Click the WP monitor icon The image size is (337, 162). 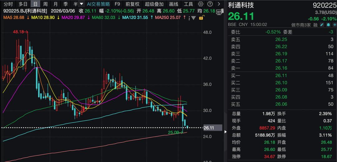[219, 11]
